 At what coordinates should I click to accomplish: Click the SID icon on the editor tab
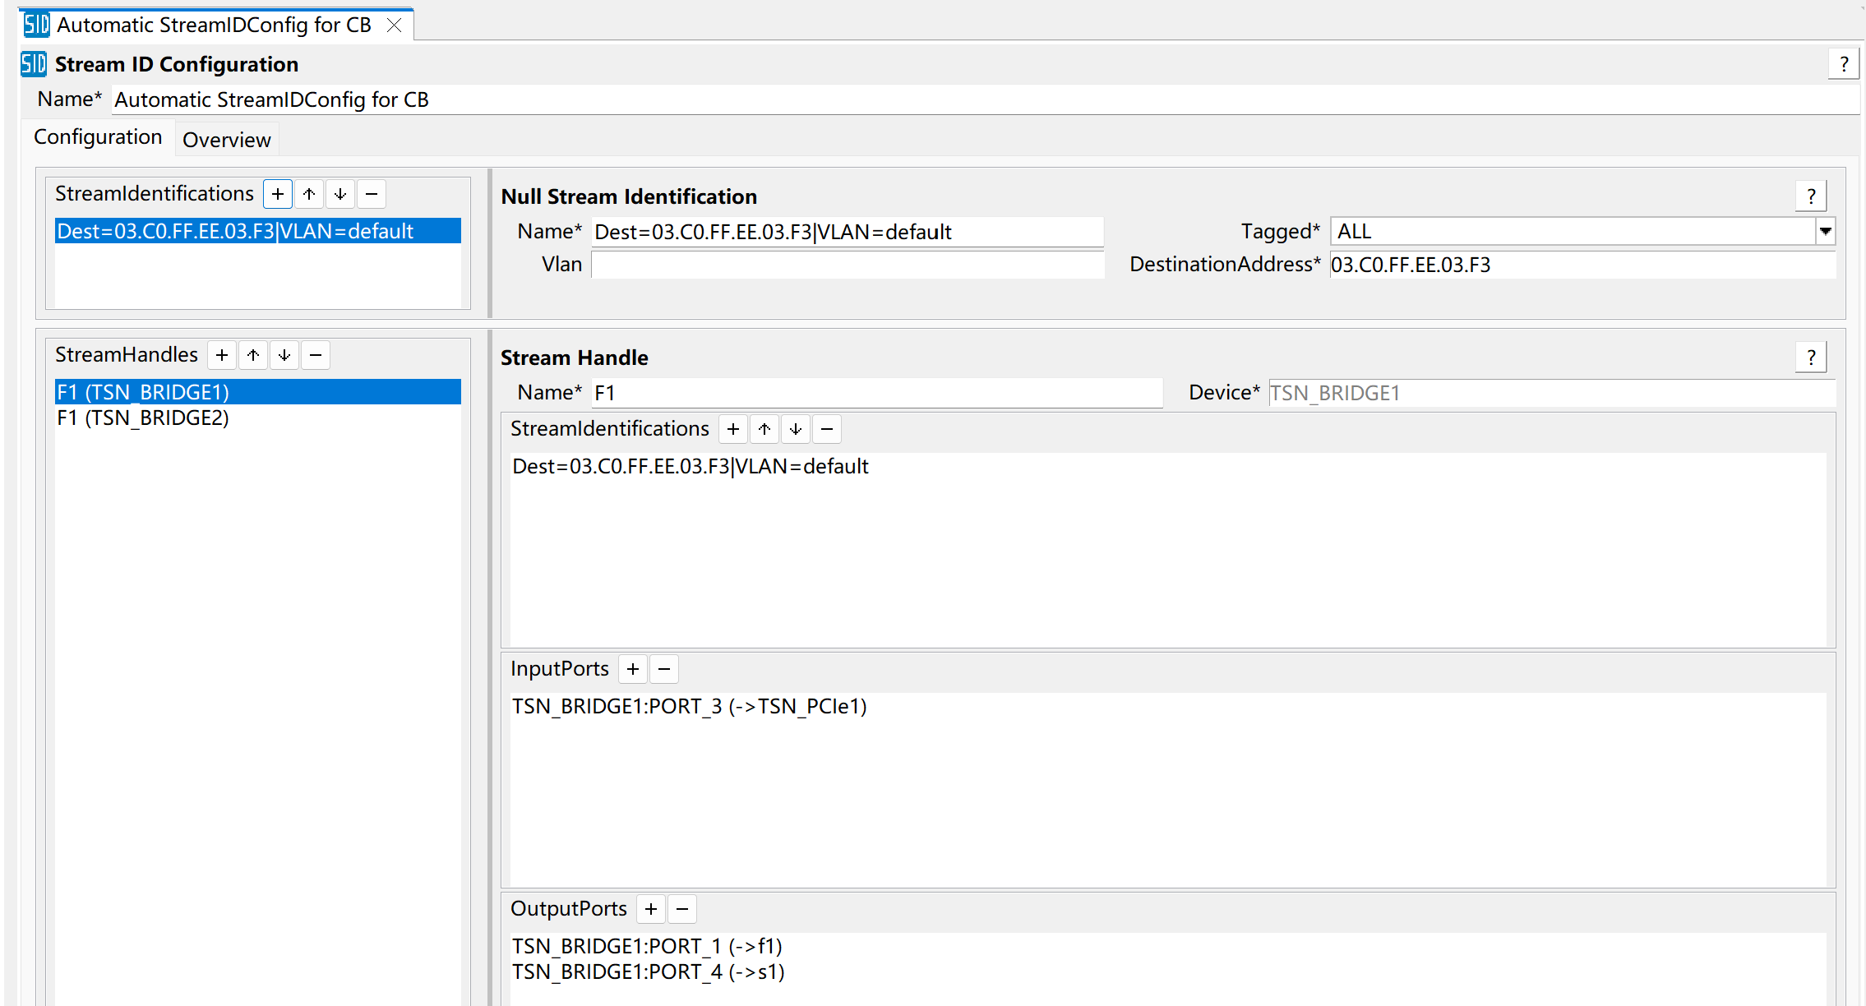click(x=36, y=25)
